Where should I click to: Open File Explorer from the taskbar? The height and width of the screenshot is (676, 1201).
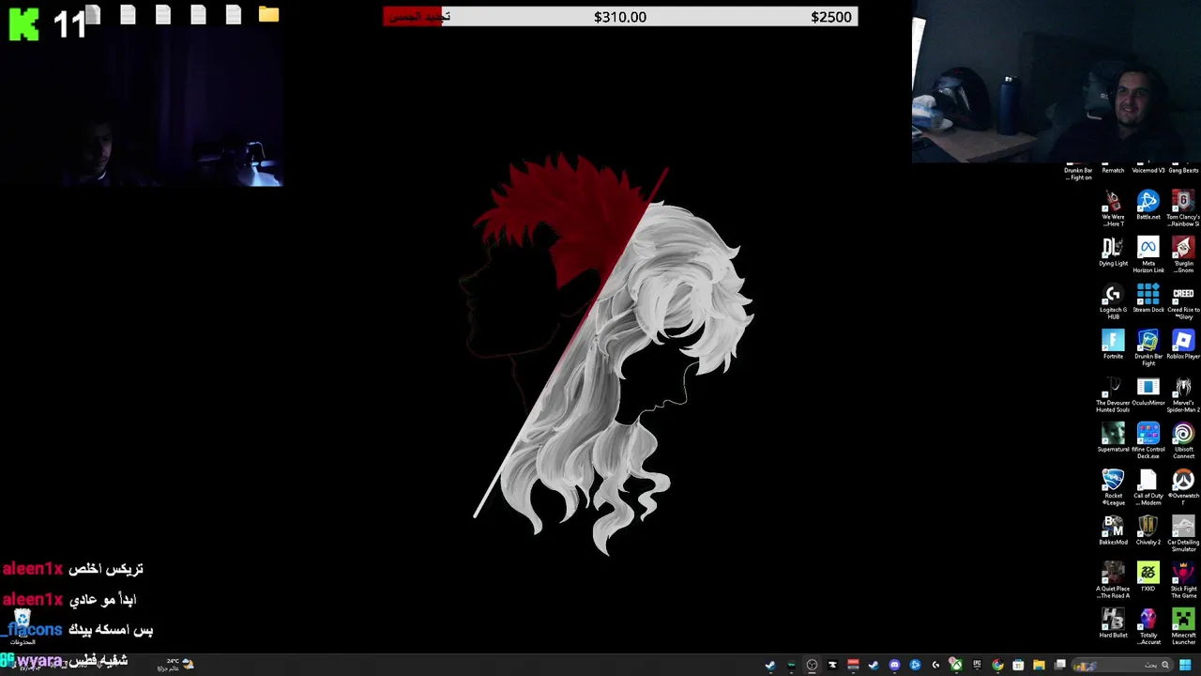tap(1039, 665)
